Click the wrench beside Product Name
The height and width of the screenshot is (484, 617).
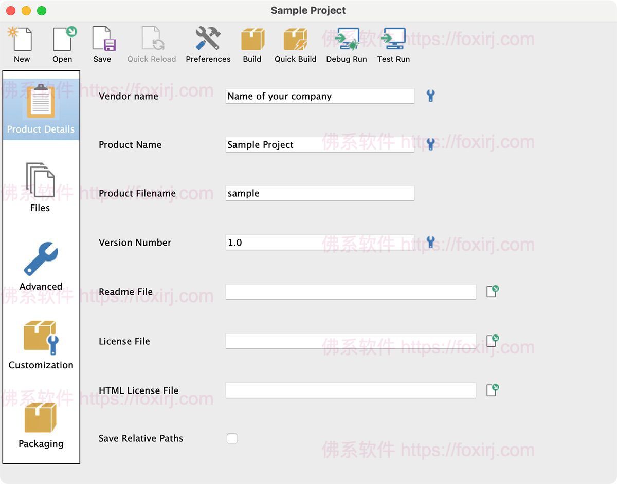coord(430,144)
